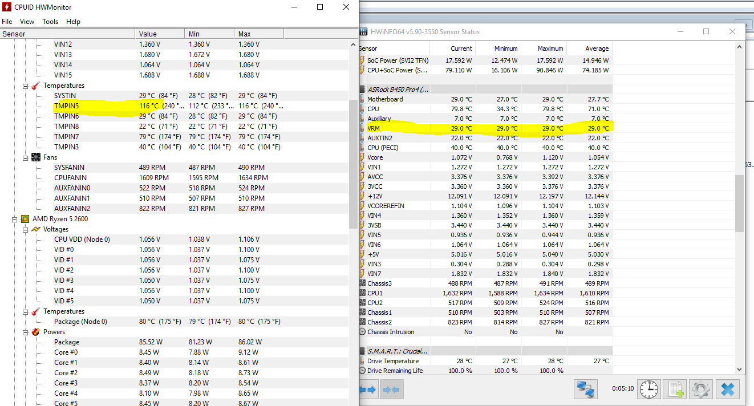754x406 pixels.
Task: Open HWiNFO remote network monitors button
Action: 586,389
